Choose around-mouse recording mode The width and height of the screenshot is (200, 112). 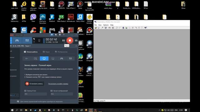pos(53,58)
